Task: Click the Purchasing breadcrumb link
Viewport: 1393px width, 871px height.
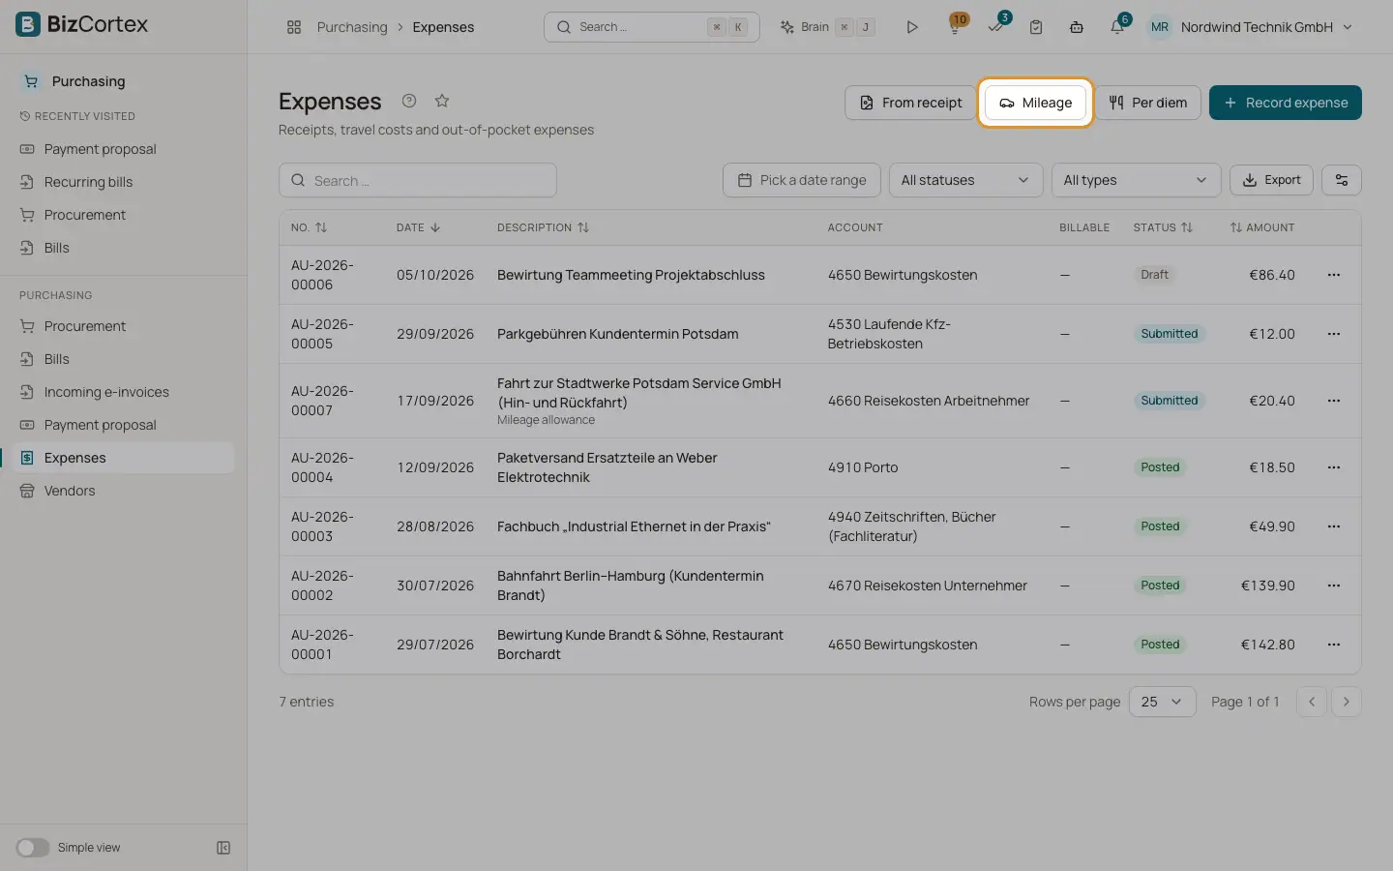Action: click(x=352, y=27)
